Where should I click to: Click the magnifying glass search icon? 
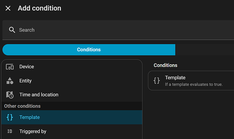pyautogui.click(x=12, y=30)
